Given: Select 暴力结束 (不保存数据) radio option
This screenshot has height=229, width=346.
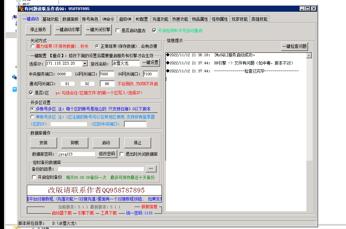Looking at the screenshot, I should [x=33, y=46].
